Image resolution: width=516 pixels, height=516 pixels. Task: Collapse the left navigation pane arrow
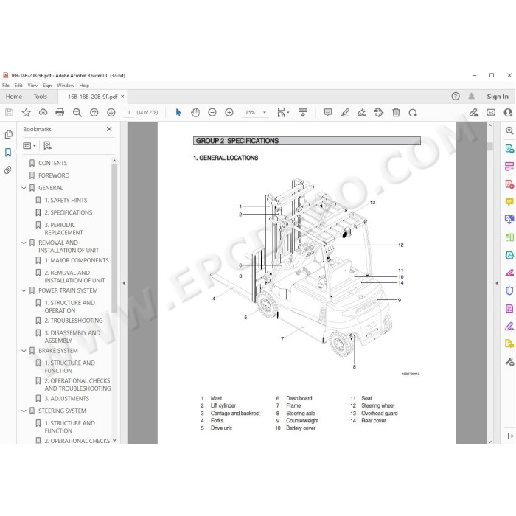(x=124, y=283)
